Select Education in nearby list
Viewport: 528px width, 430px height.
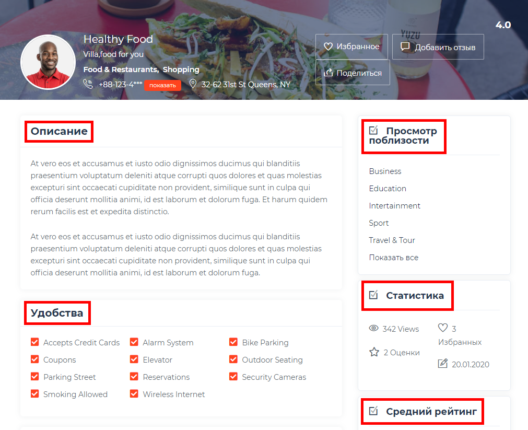click(388, 189)
